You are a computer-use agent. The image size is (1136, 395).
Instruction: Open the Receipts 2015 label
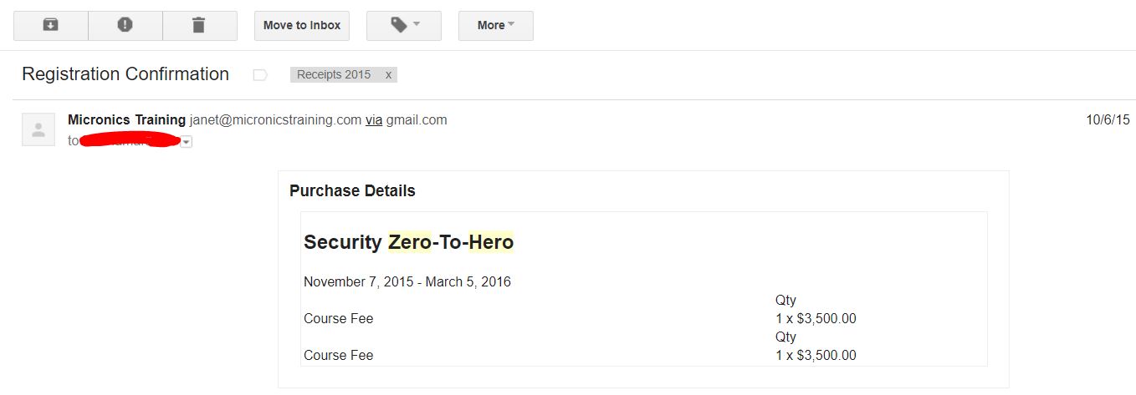[x=334, y=74]
